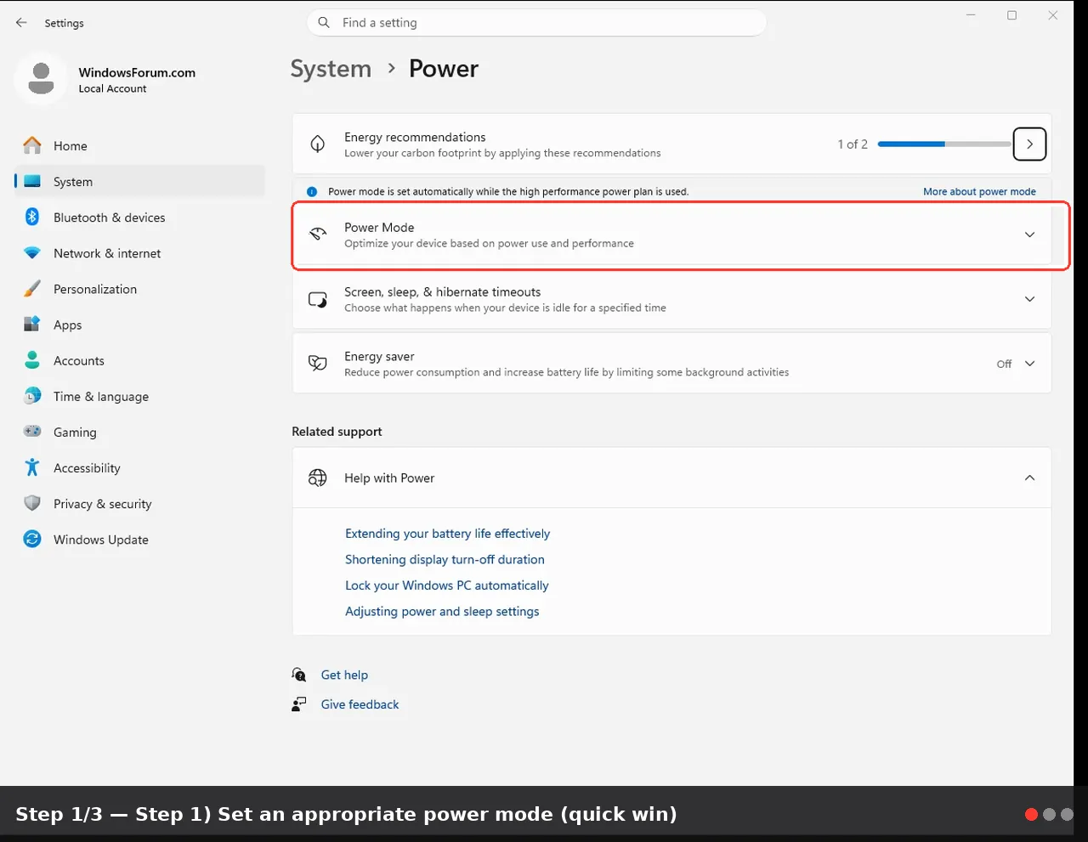This screenshot has height=842, width=1088.
Task: Click the Accessibility figure icon
Action: pyautogui.click(x=32, y=467)
